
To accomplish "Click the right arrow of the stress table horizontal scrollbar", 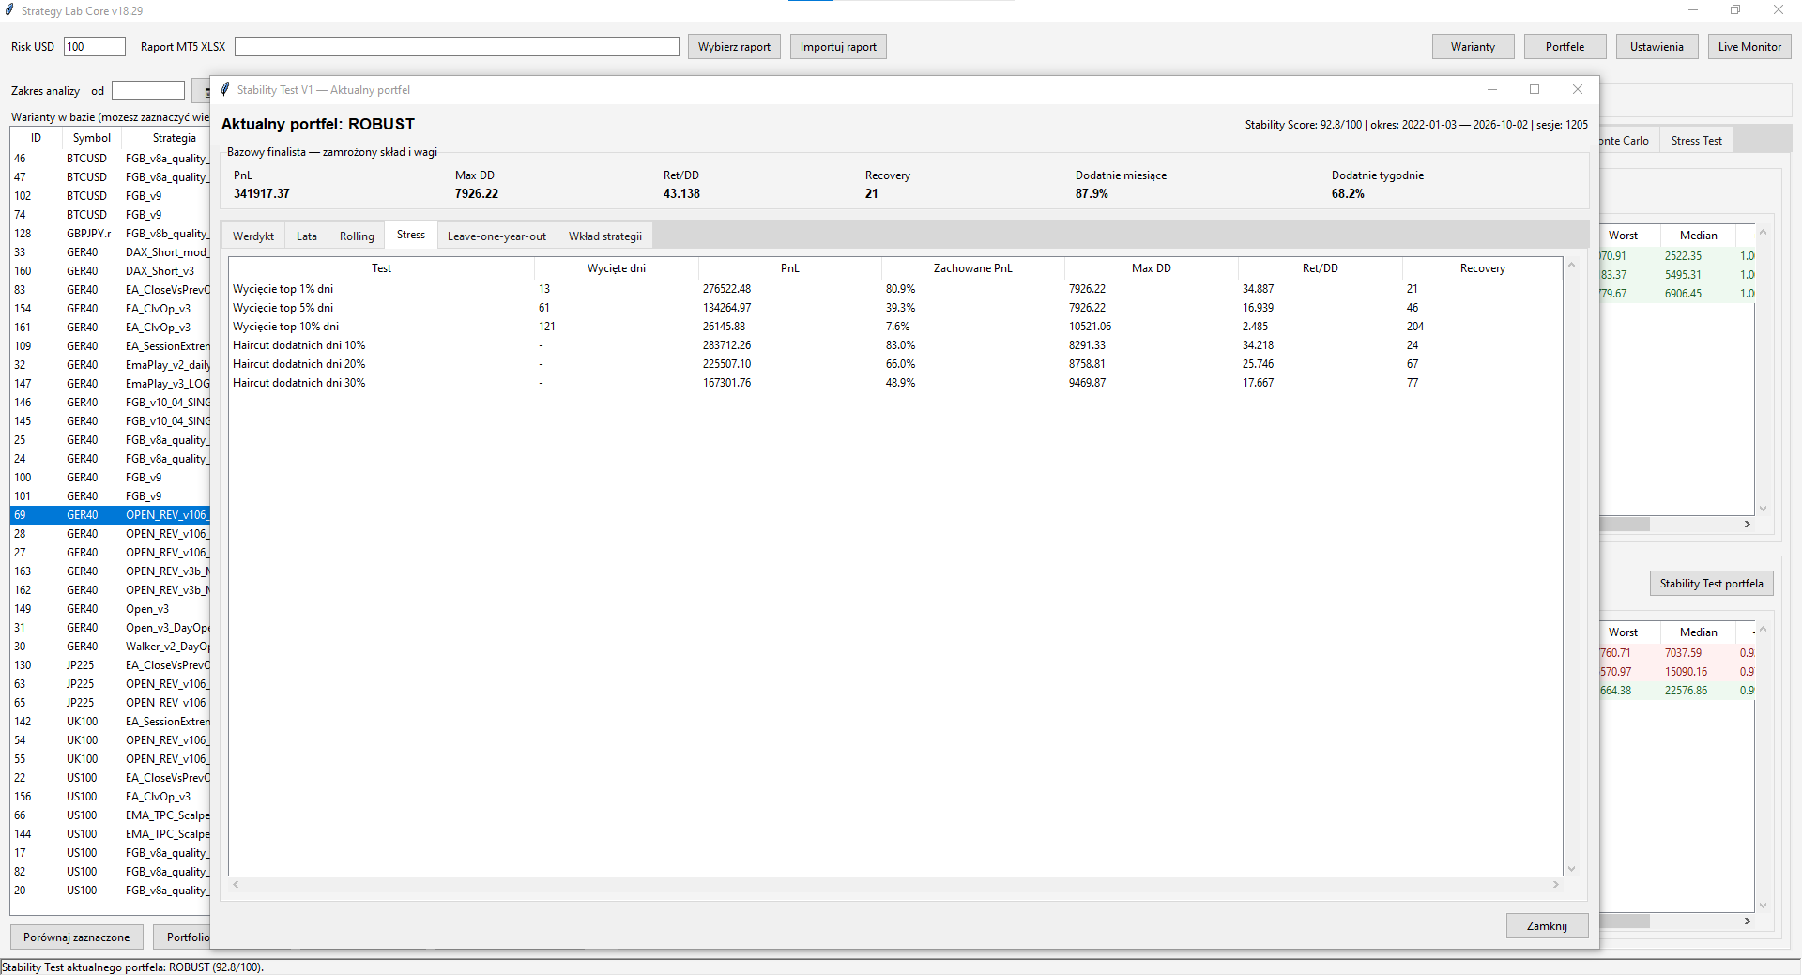I will pos(1556,884).
